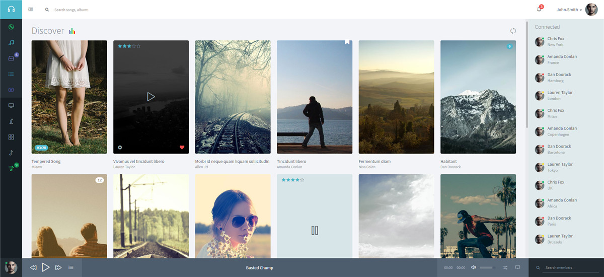Click the heart on Vivamus card
This screenshot has width=604, height=277.
click(x=182, y=148)
